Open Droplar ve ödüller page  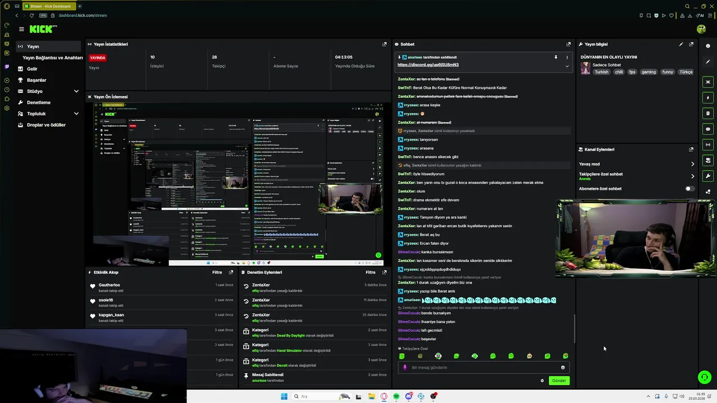point(46,125)
